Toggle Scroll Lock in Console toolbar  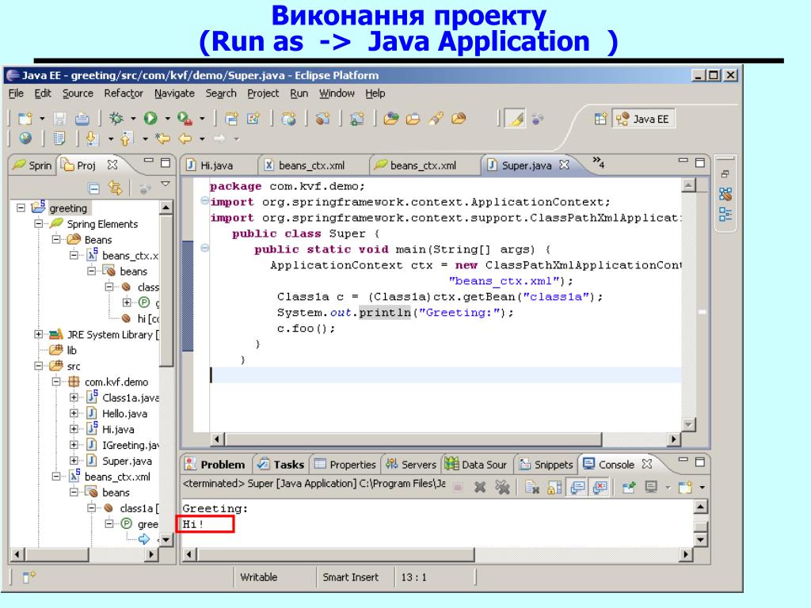554,487
